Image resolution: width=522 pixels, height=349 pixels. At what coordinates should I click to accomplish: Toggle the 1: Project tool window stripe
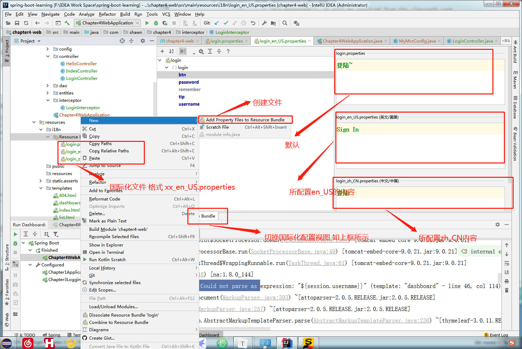7,51
